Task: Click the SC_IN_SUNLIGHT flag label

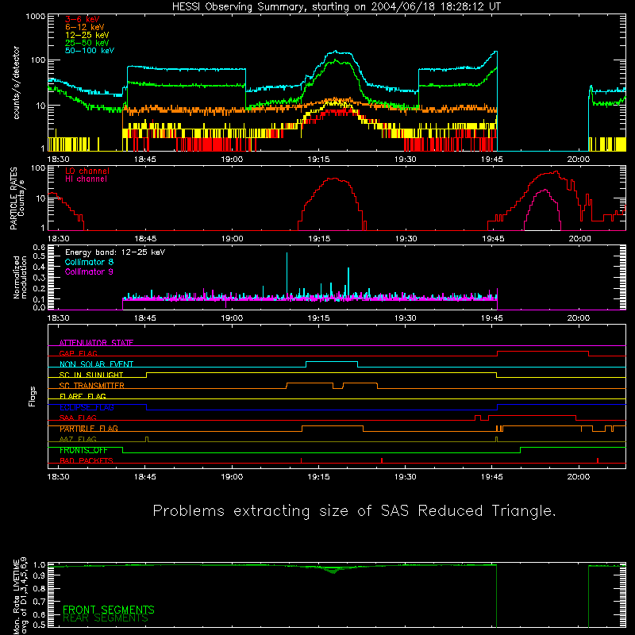Action: [91, 375]
